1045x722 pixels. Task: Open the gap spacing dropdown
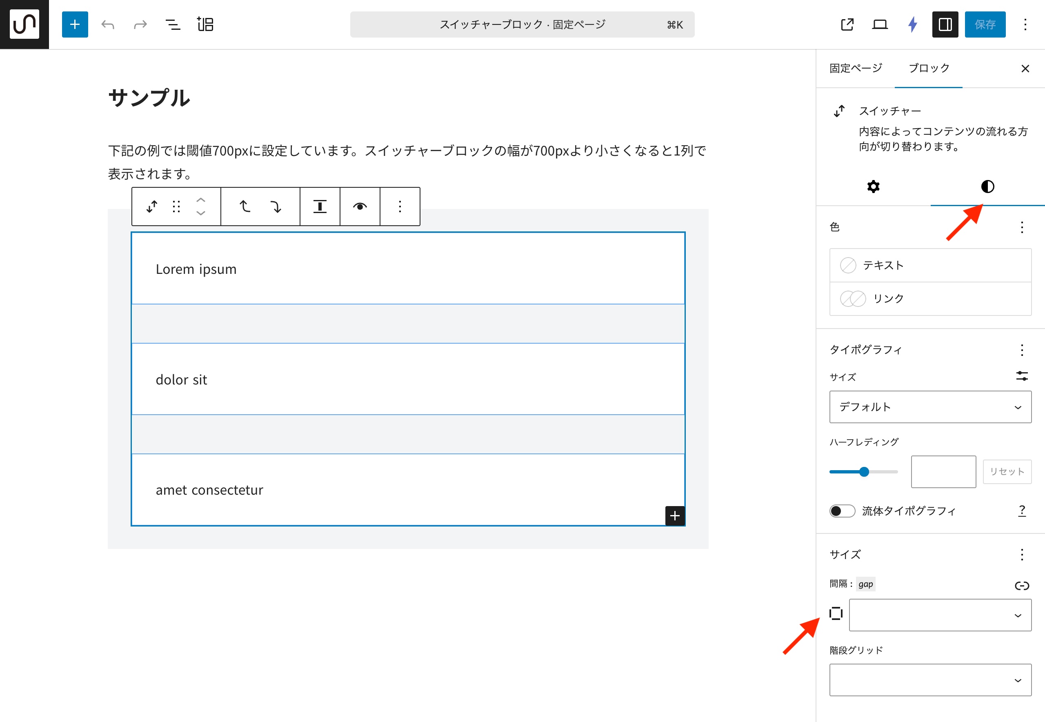940,615
